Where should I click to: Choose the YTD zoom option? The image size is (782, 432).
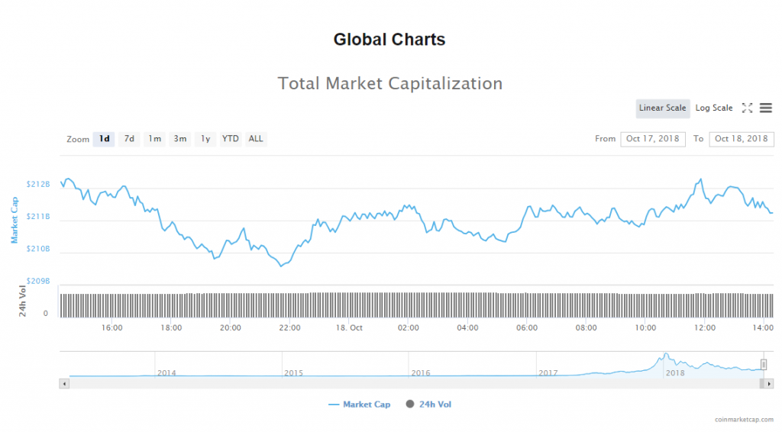(x=230, y=139)
